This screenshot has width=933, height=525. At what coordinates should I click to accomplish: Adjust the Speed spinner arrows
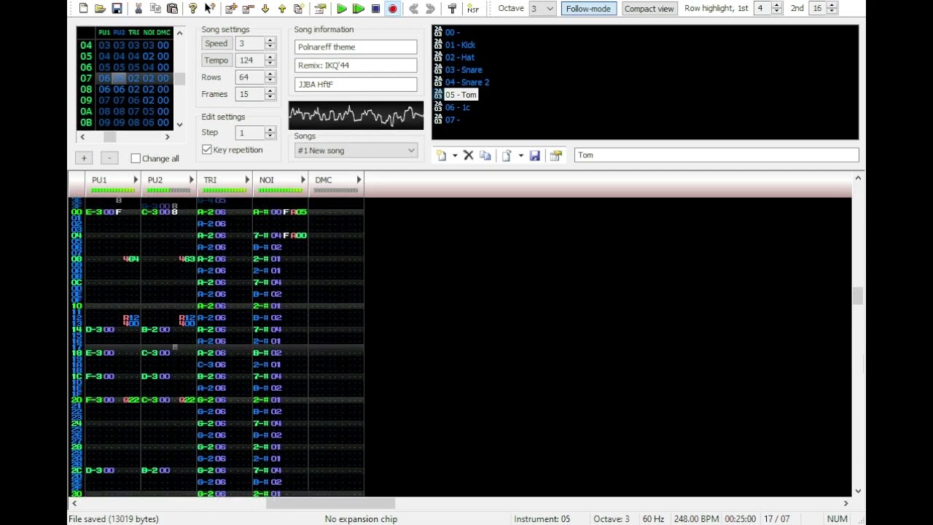270,43
